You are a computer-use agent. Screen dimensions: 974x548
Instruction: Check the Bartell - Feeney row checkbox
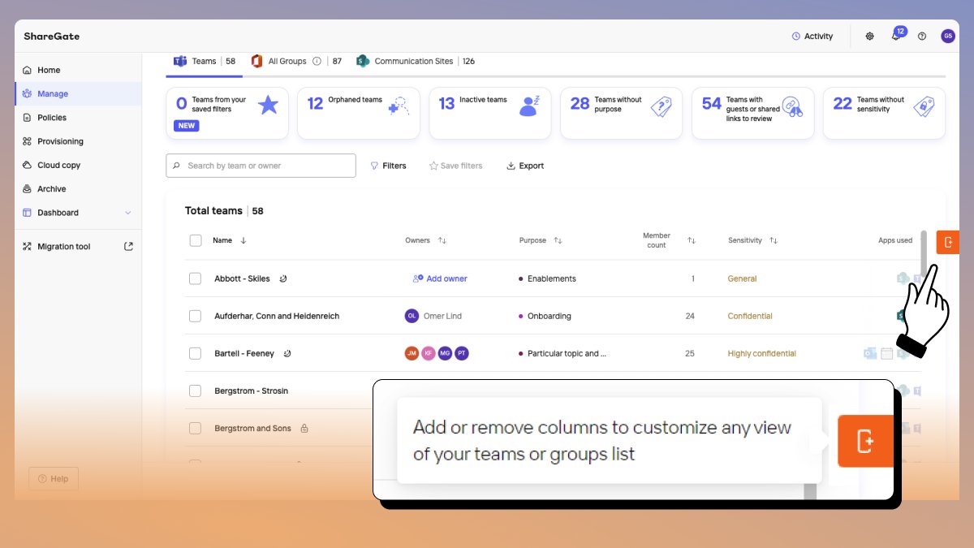pos(195,353)
